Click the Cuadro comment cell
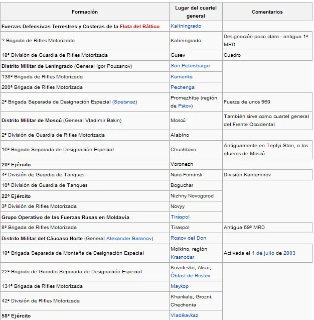This screenshot has height=320, width=314. (267, 55)
